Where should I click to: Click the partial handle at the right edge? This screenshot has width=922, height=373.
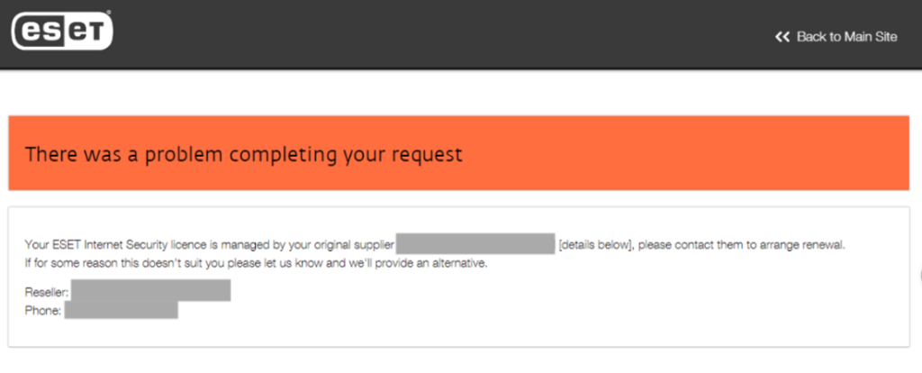point(918,275)
